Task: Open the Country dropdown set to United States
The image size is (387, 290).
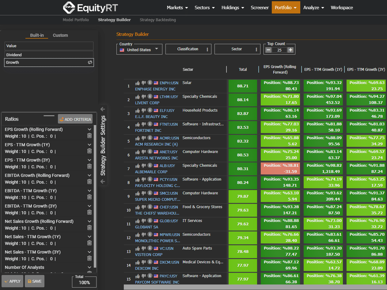Action: [x=139, y=49]
